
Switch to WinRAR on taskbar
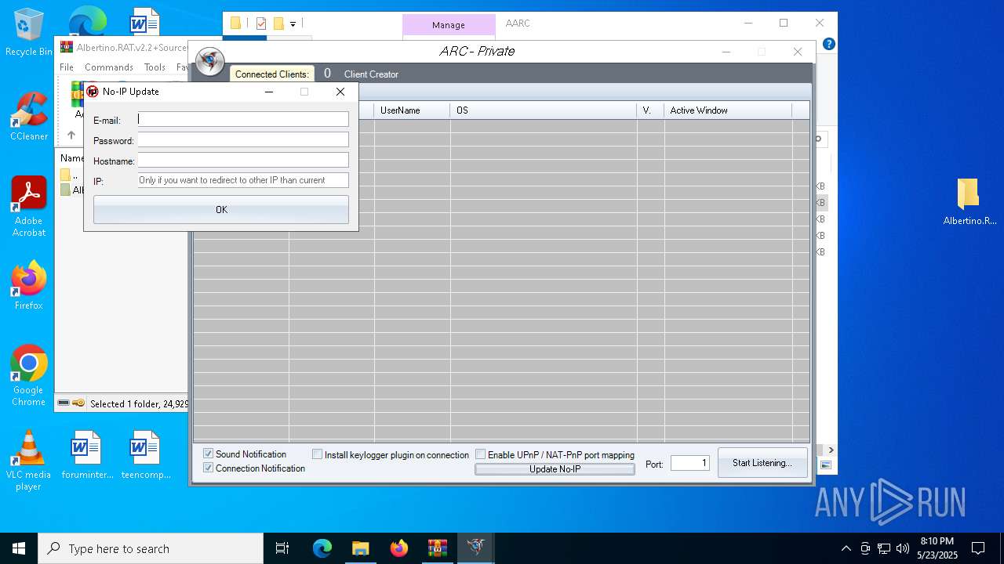pyautogui.click(x=437, y=548)
